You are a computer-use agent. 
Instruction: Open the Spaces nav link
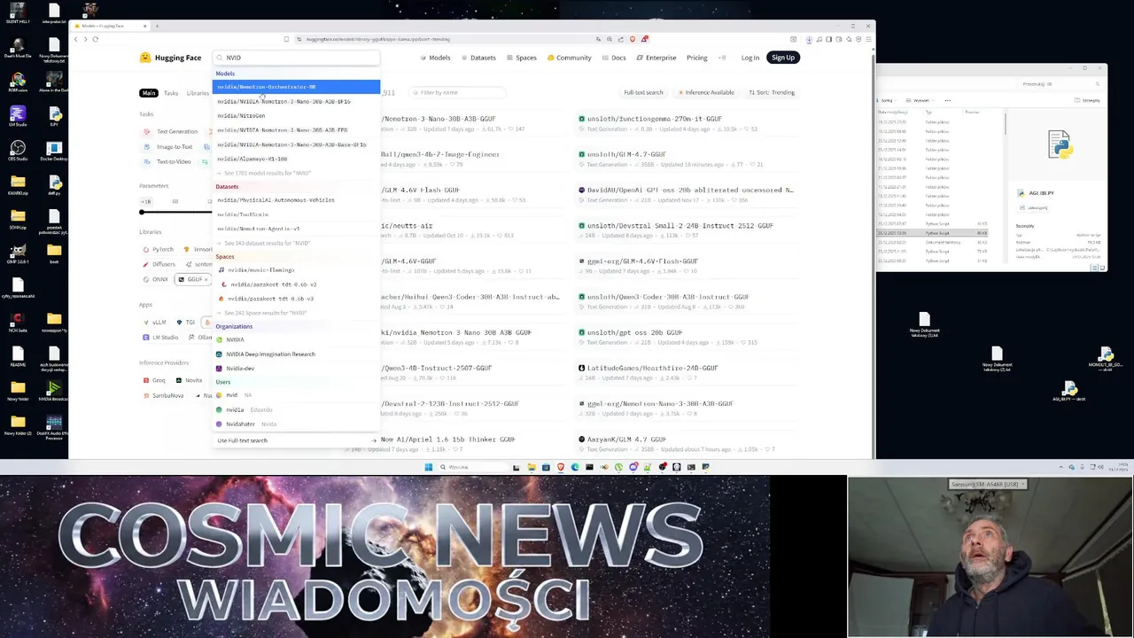(x=522, y=58)
